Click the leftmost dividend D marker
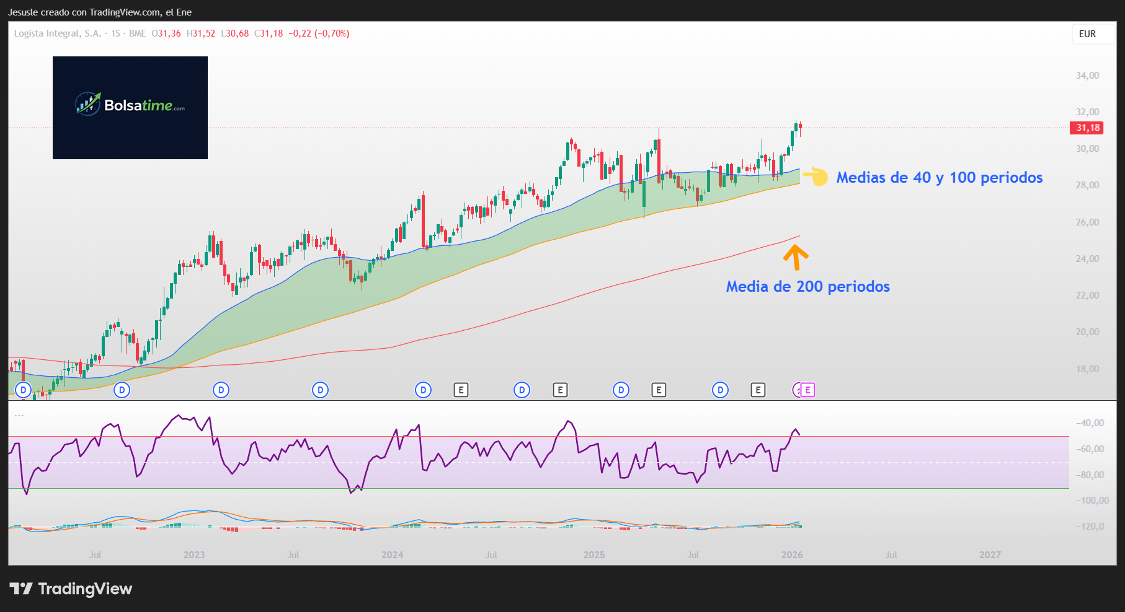The image size is (1125, 612). pos(23,390)
